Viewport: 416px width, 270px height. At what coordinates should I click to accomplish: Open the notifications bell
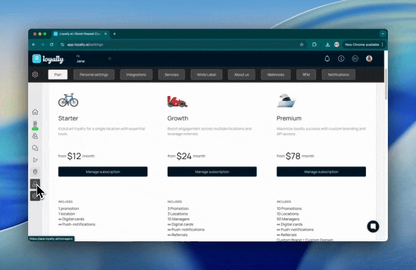327,58
